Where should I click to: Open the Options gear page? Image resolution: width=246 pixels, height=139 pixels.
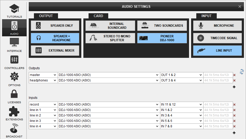pos(14,79)
